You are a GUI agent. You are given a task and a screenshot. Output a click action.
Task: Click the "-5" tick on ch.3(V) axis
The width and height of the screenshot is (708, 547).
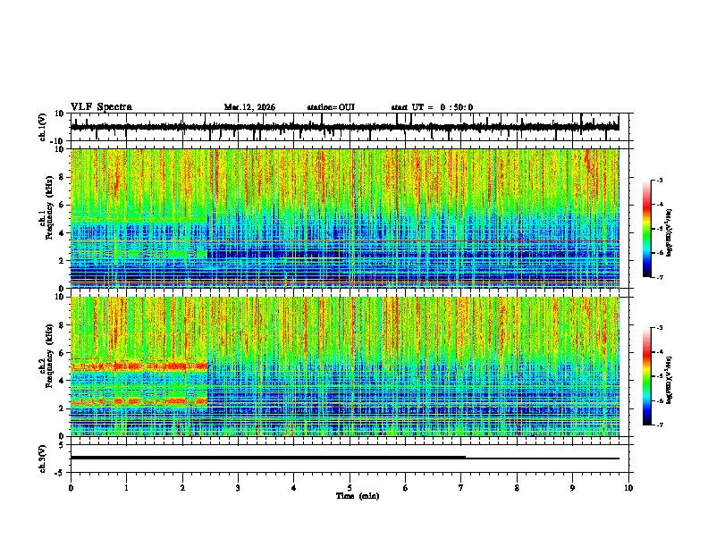tap(61, 473)
